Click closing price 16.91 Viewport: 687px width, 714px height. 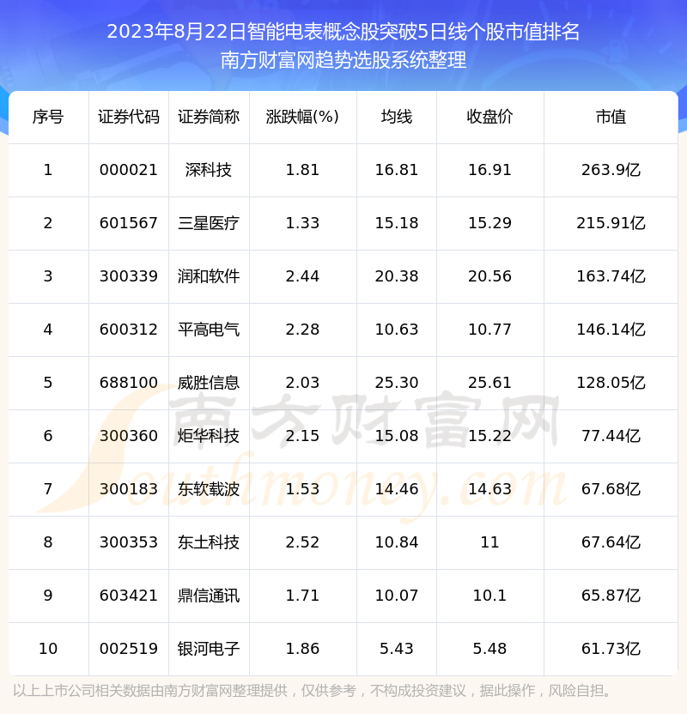(489, 170)
